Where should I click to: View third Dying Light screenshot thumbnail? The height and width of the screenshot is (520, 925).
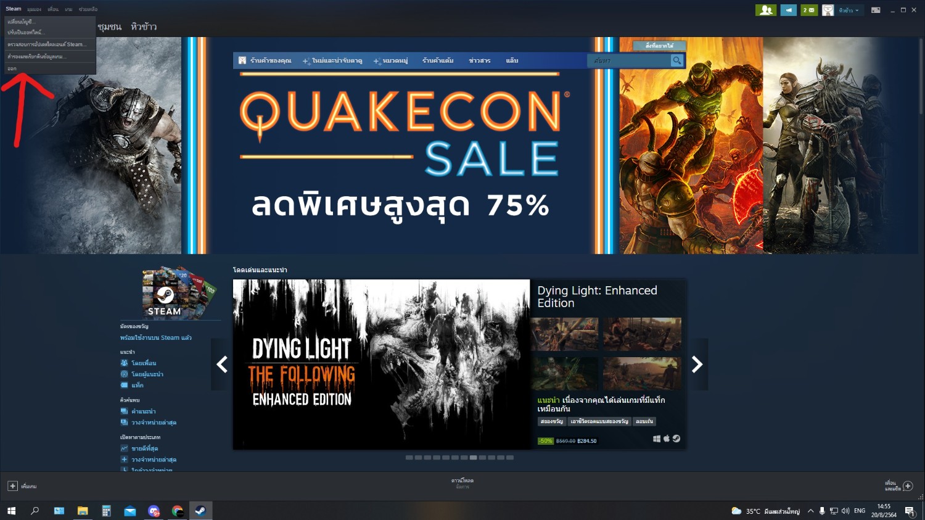[565, 373]
